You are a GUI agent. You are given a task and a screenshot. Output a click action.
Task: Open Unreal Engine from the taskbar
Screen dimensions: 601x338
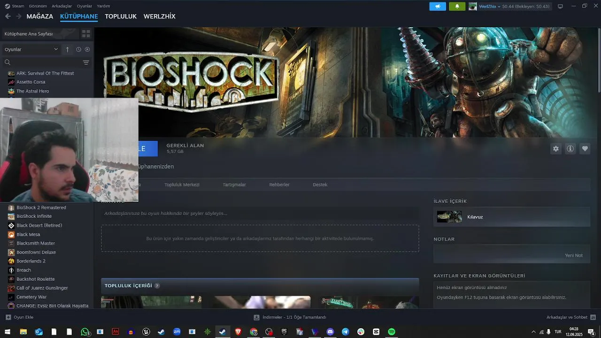146,332
